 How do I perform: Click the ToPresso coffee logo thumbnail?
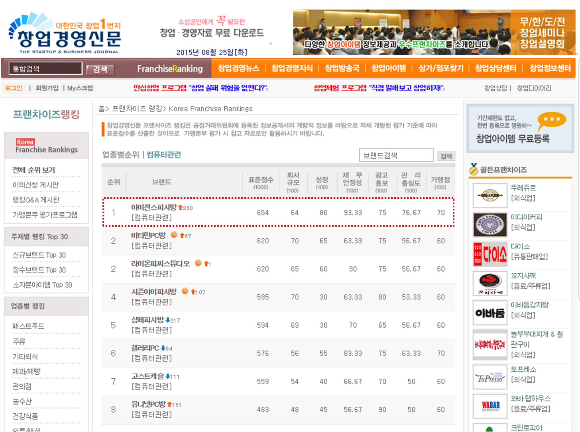(490, 377)
